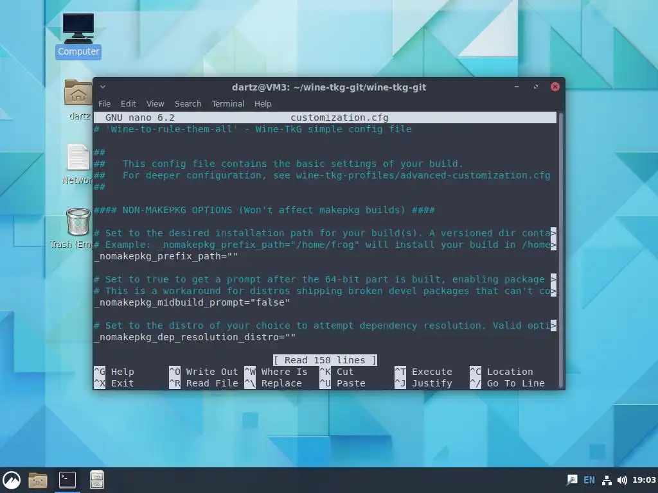Open the Search menu
This screenshot has width=658, height=493.
(188, 103)
